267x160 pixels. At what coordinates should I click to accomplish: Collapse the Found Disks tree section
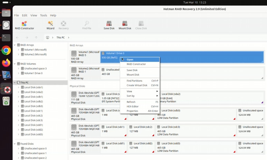15,144
